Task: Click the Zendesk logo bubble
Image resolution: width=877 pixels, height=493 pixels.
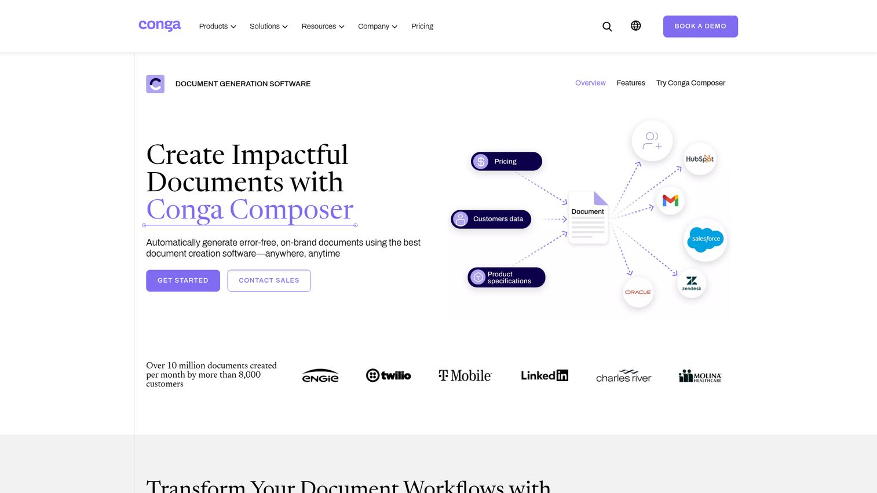Action: (692, 283)
